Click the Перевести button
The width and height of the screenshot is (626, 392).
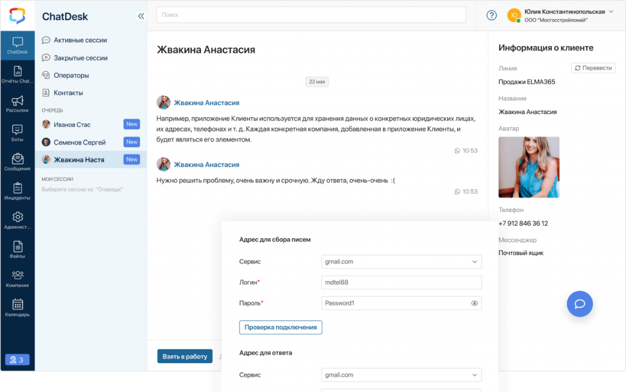593,68
